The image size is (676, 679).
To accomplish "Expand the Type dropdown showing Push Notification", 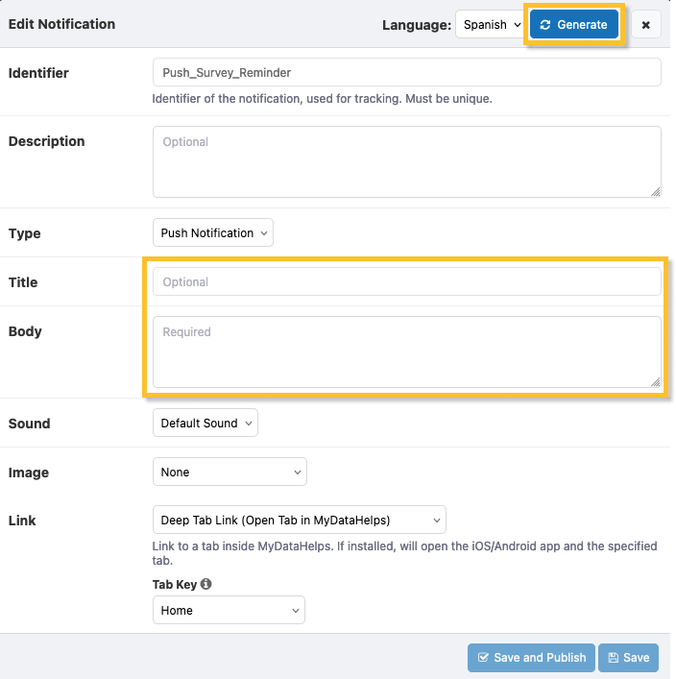I will pyautogui.click(x=213, y=232).
